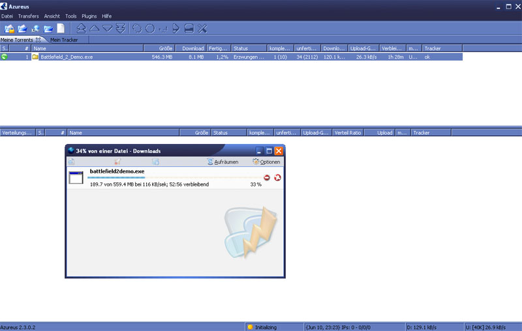Open the Datei menu
Image resolution: width=522 pixels, height=331 pixels.
pyautogui.click(x=7, y=16)
